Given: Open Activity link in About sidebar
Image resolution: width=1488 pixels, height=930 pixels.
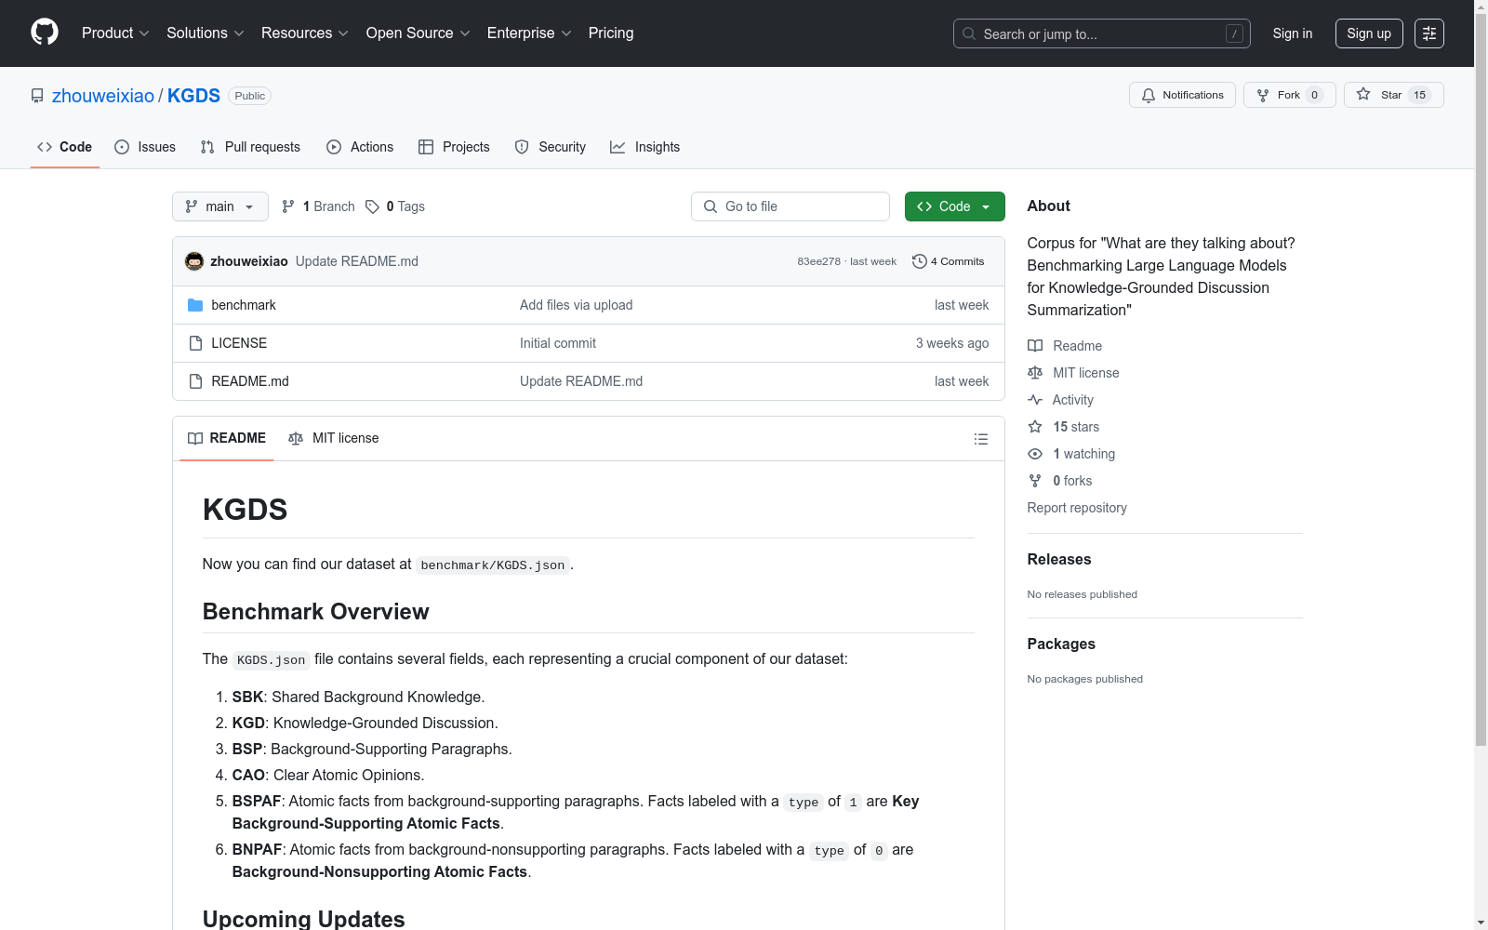Looking at the screenshot, I should pos(1060,400).
